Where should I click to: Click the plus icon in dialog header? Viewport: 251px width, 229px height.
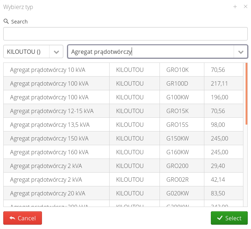(x=235, y=7)
